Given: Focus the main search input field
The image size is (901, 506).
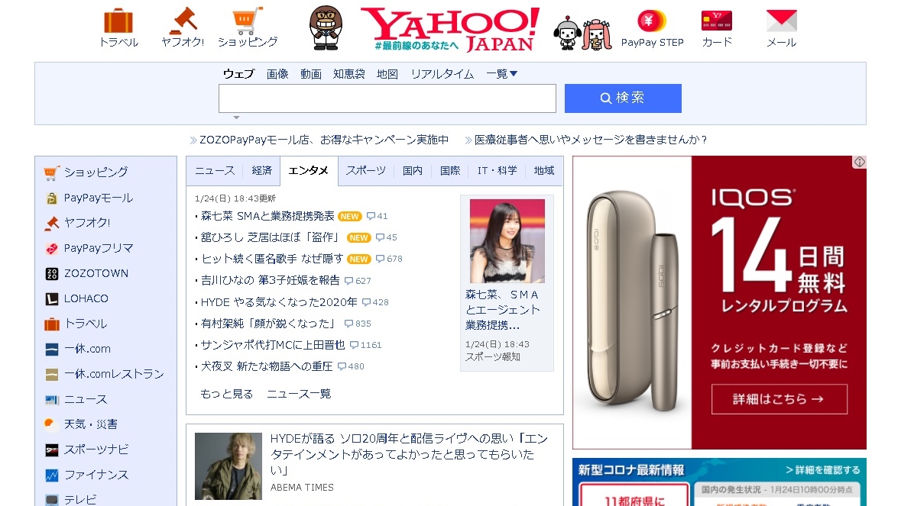Looking at the screenshot, I should [387, 98].
